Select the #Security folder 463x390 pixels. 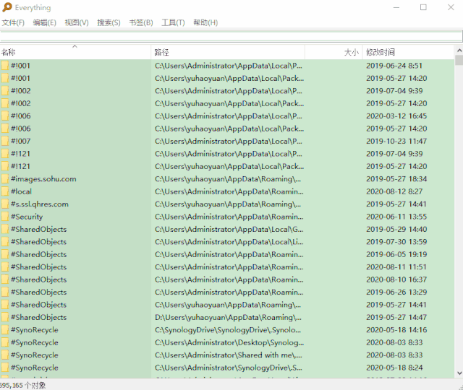pos(227,217)
